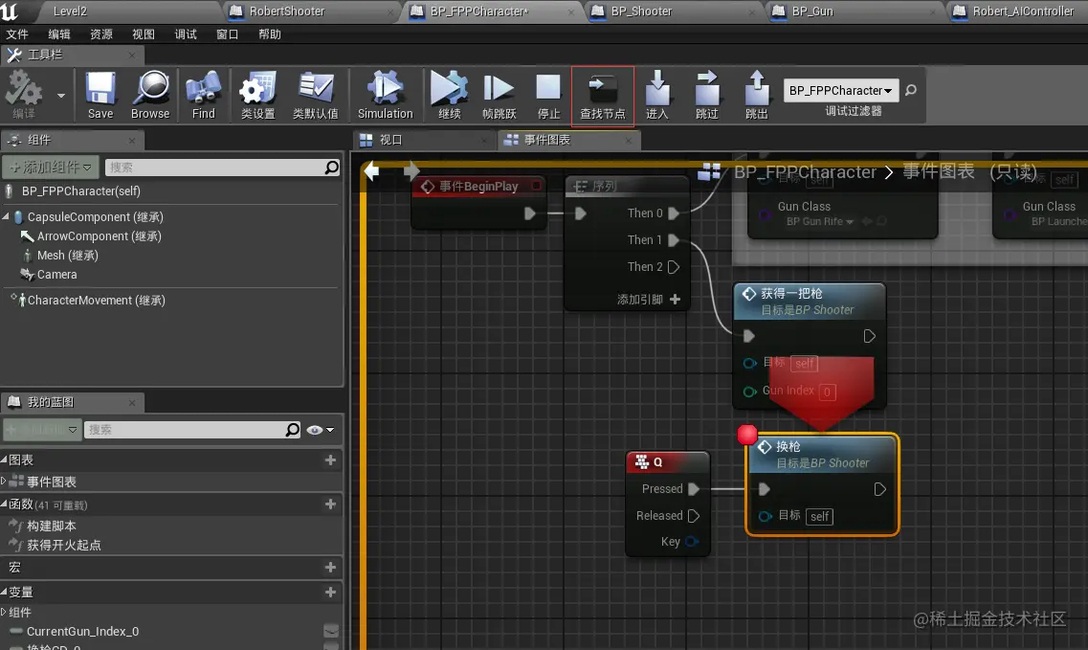Image resolution: width=1088 pixels, height=650 pixels.
Task: Select BP_FPPCharacter(self) in components
Action: 81,191
